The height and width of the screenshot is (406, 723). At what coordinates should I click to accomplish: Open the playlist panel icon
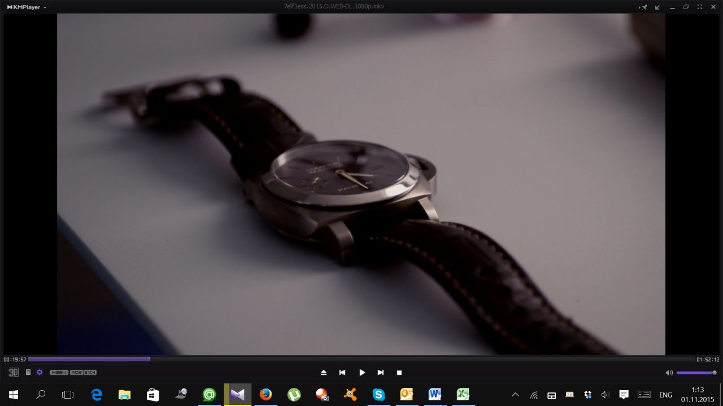pos(28,372)
